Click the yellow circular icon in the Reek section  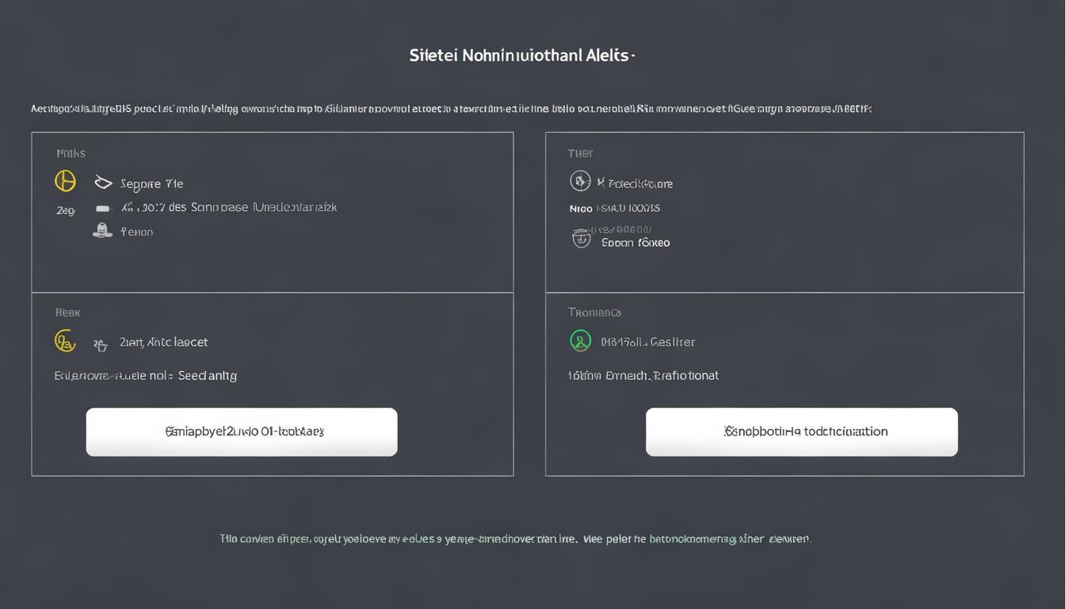click(x=65, y=340)
